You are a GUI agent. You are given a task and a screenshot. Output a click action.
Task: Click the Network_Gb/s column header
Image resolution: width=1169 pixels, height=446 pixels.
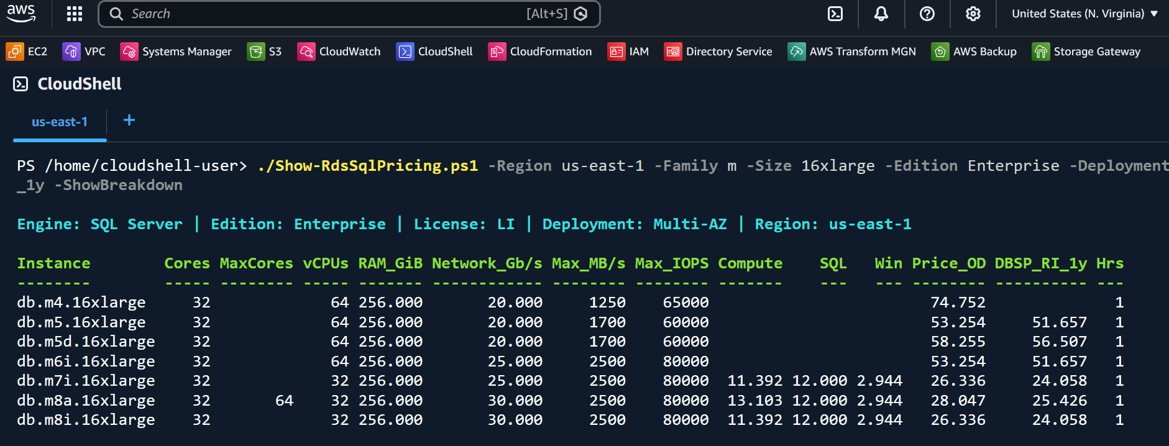[487, 263]
